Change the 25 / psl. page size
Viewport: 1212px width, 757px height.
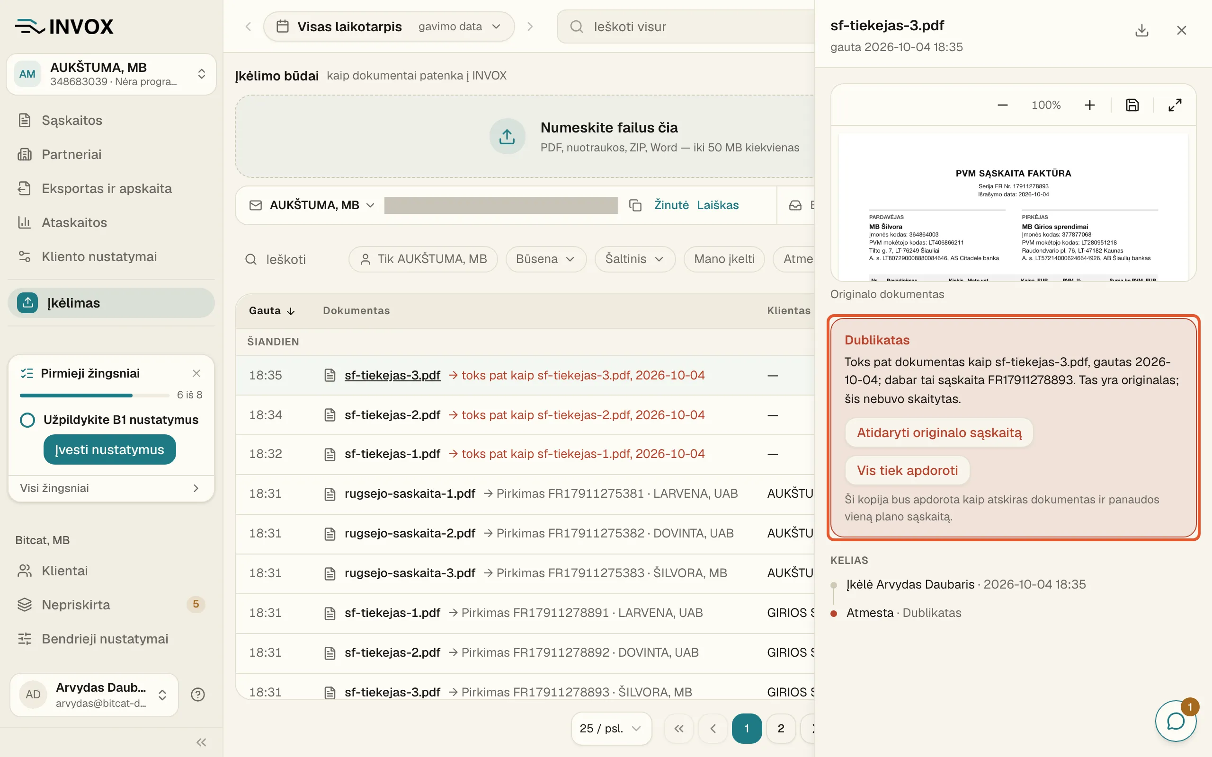tap(611, 729)
